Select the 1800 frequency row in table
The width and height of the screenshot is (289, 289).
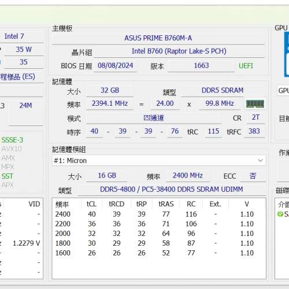coord(159,243)
